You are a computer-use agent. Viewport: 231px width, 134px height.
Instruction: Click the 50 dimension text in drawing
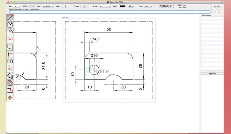109,29
